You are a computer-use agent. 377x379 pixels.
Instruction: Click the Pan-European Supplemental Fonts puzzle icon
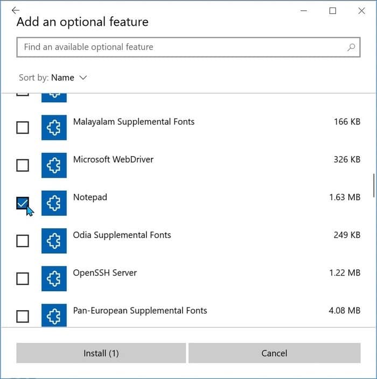(54, 315)
